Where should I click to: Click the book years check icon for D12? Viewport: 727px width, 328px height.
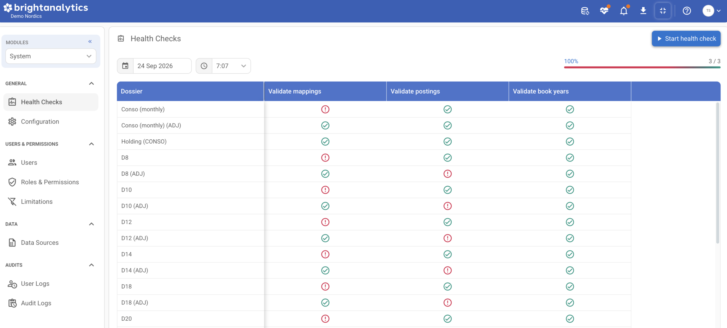click(570, 222)
